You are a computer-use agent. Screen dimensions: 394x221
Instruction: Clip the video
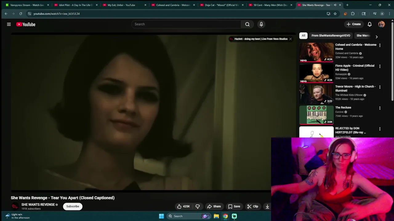pyautogui.click(x=253, y=206)
